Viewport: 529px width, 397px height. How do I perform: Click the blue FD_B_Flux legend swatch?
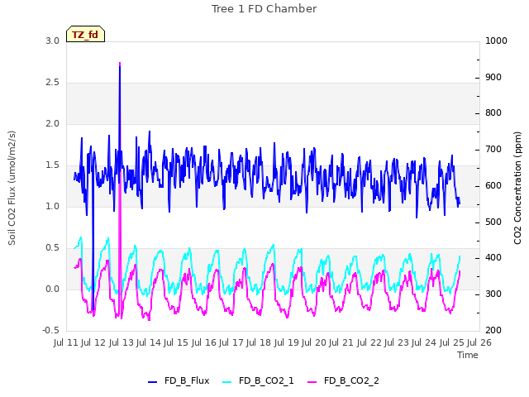pos(152,382)
